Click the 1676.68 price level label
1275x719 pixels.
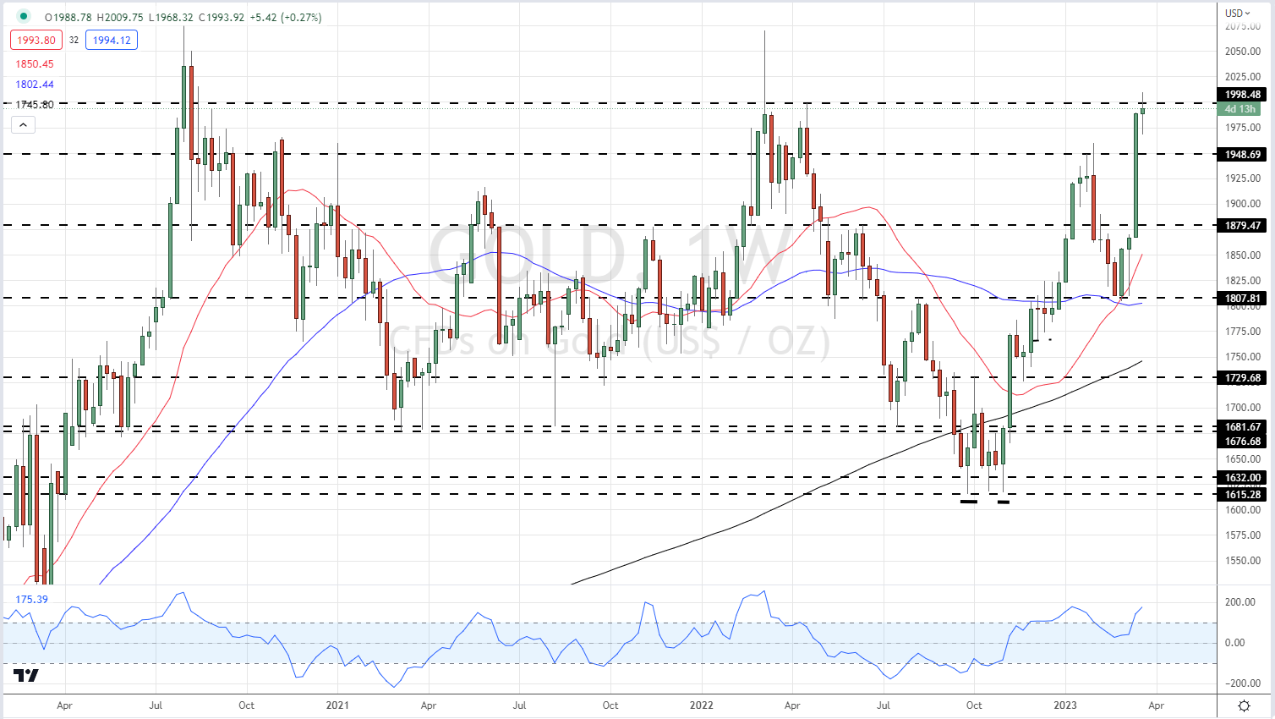point(1240,442)
